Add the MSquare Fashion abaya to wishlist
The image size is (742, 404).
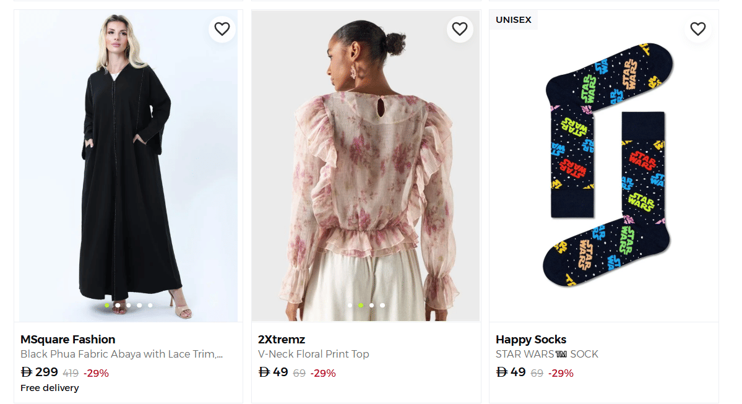[222, 28]
